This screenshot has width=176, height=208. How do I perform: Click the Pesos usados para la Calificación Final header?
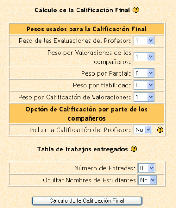pos(87,29)
